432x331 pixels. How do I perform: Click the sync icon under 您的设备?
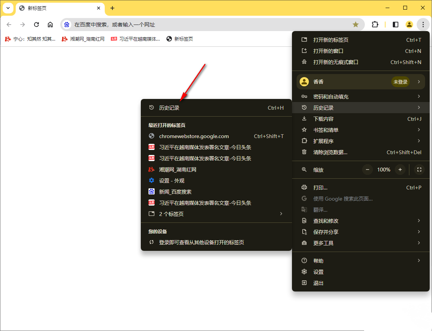151,242
